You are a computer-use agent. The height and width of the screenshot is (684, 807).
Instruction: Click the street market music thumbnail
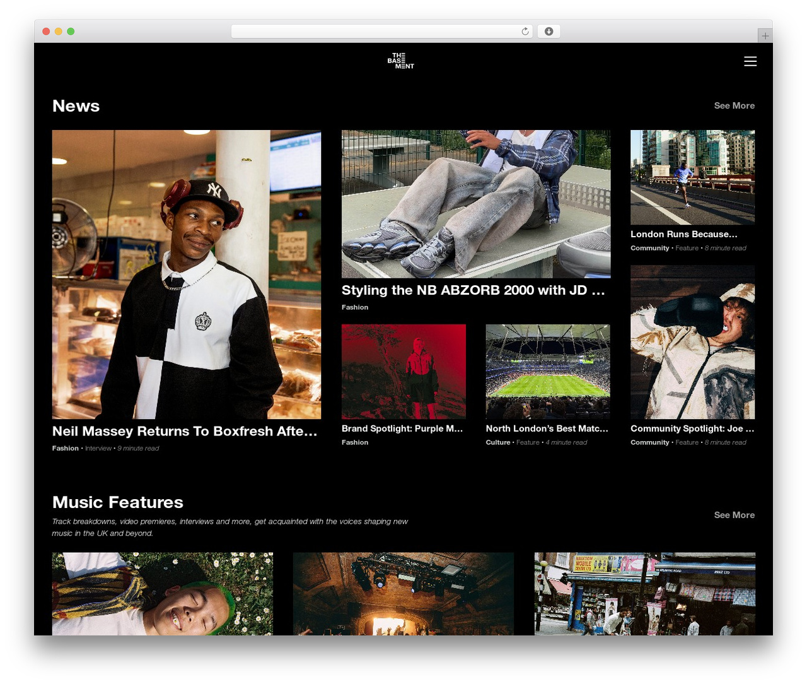[x=645, y=594]
